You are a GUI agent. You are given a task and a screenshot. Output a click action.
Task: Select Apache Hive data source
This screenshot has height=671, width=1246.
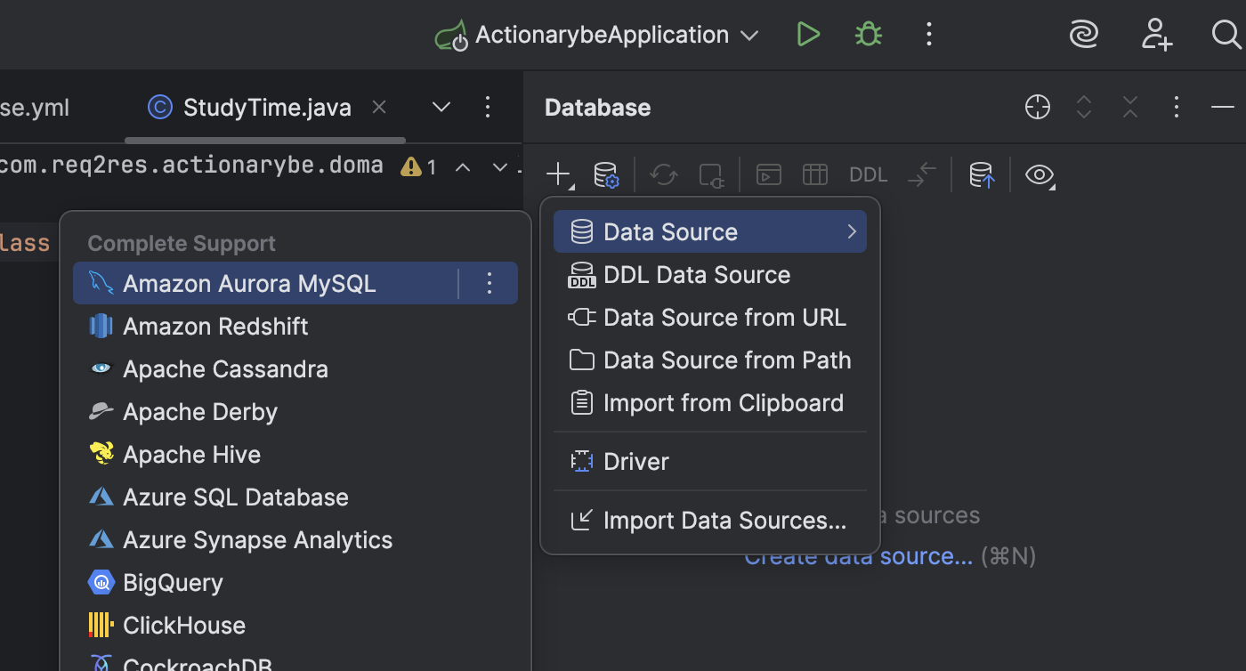click(x=295, y=455)
